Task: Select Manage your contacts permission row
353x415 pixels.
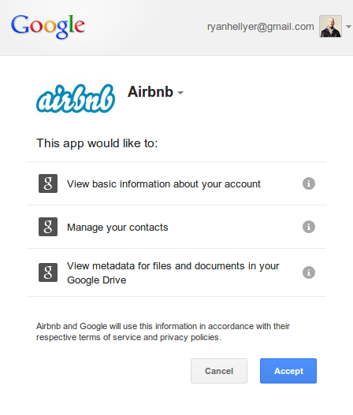Action: (x=176, y=227)
